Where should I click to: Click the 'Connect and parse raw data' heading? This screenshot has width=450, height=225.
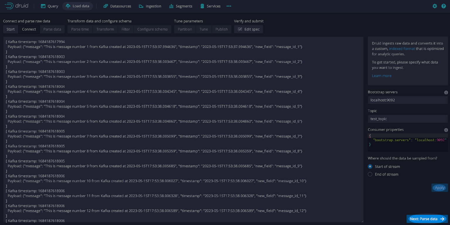[x=27, y=21]
